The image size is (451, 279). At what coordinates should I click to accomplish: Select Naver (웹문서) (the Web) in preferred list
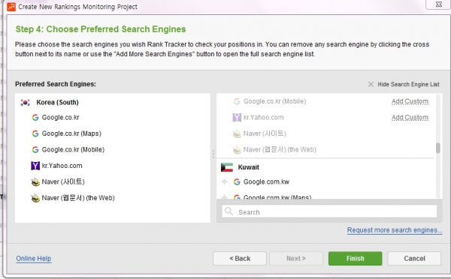78,198
